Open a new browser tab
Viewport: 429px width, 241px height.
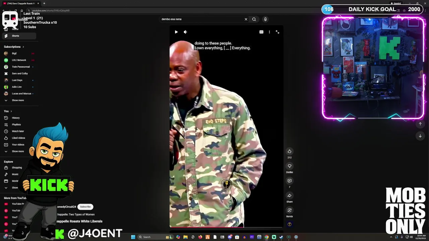tap(44, 3)
